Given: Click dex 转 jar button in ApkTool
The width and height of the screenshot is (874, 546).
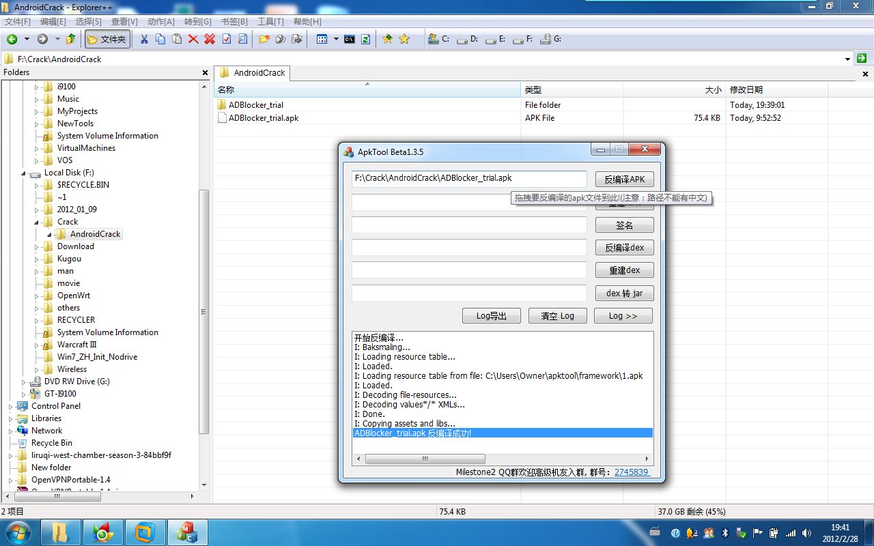Looking at the screenshot, I should 624,293.
